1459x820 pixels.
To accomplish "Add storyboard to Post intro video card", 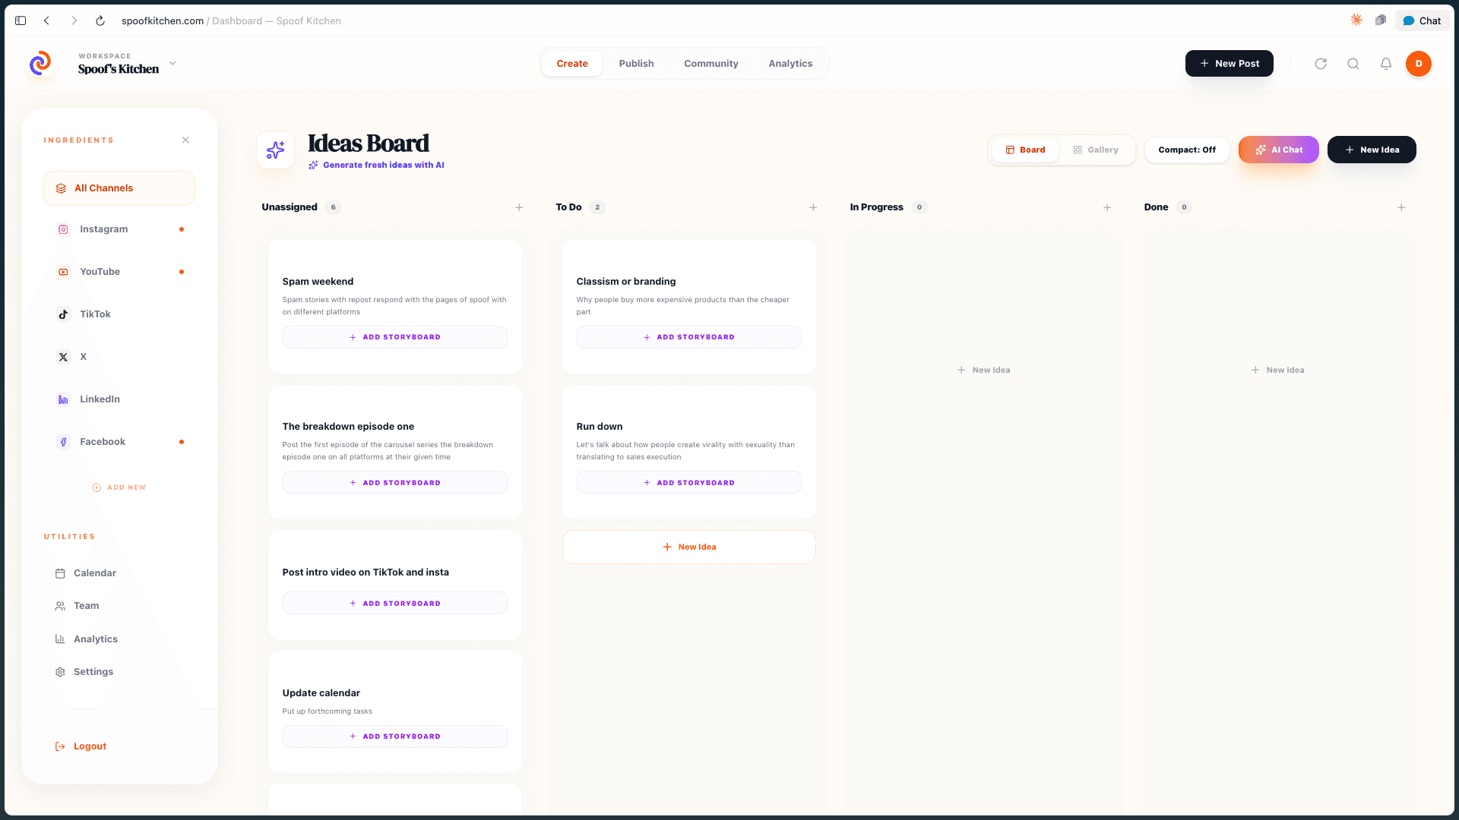I will (x=395, y=604).
